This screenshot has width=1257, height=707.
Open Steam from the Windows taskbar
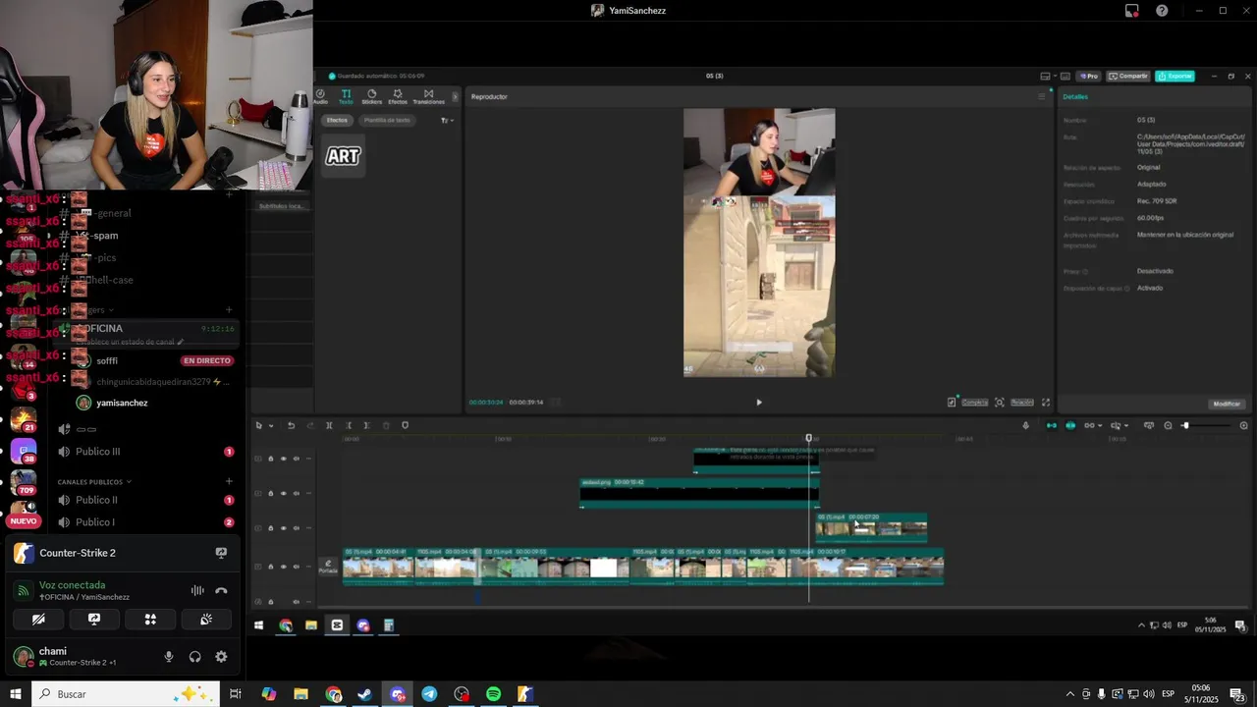364,694
